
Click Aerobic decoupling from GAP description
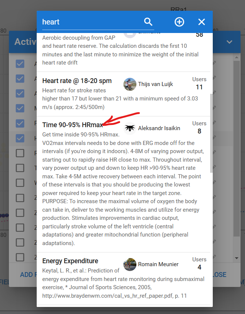[x=120, y=50]
